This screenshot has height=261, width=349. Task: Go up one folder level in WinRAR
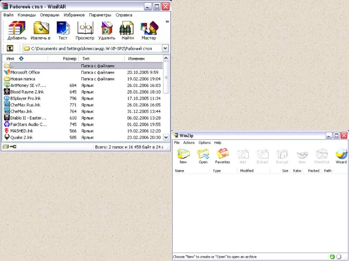click(x=10, y=48)
